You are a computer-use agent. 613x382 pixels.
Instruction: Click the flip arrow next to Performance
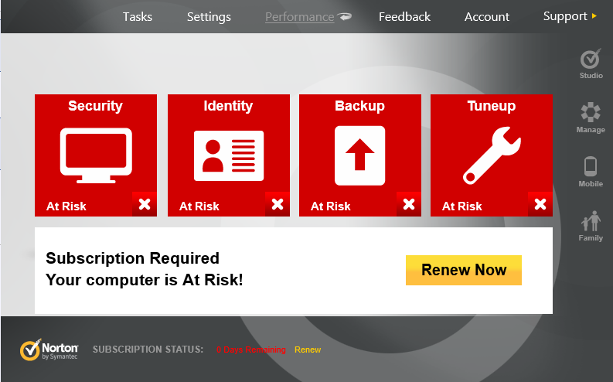tap(345, 16)
